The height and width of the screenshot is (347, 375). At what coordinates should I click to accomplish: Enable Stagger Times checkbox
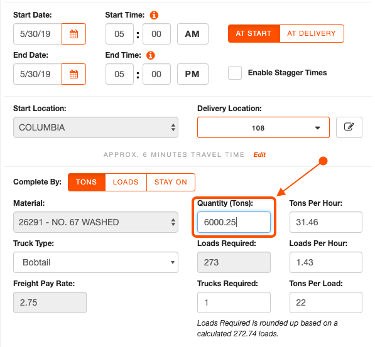235,73
